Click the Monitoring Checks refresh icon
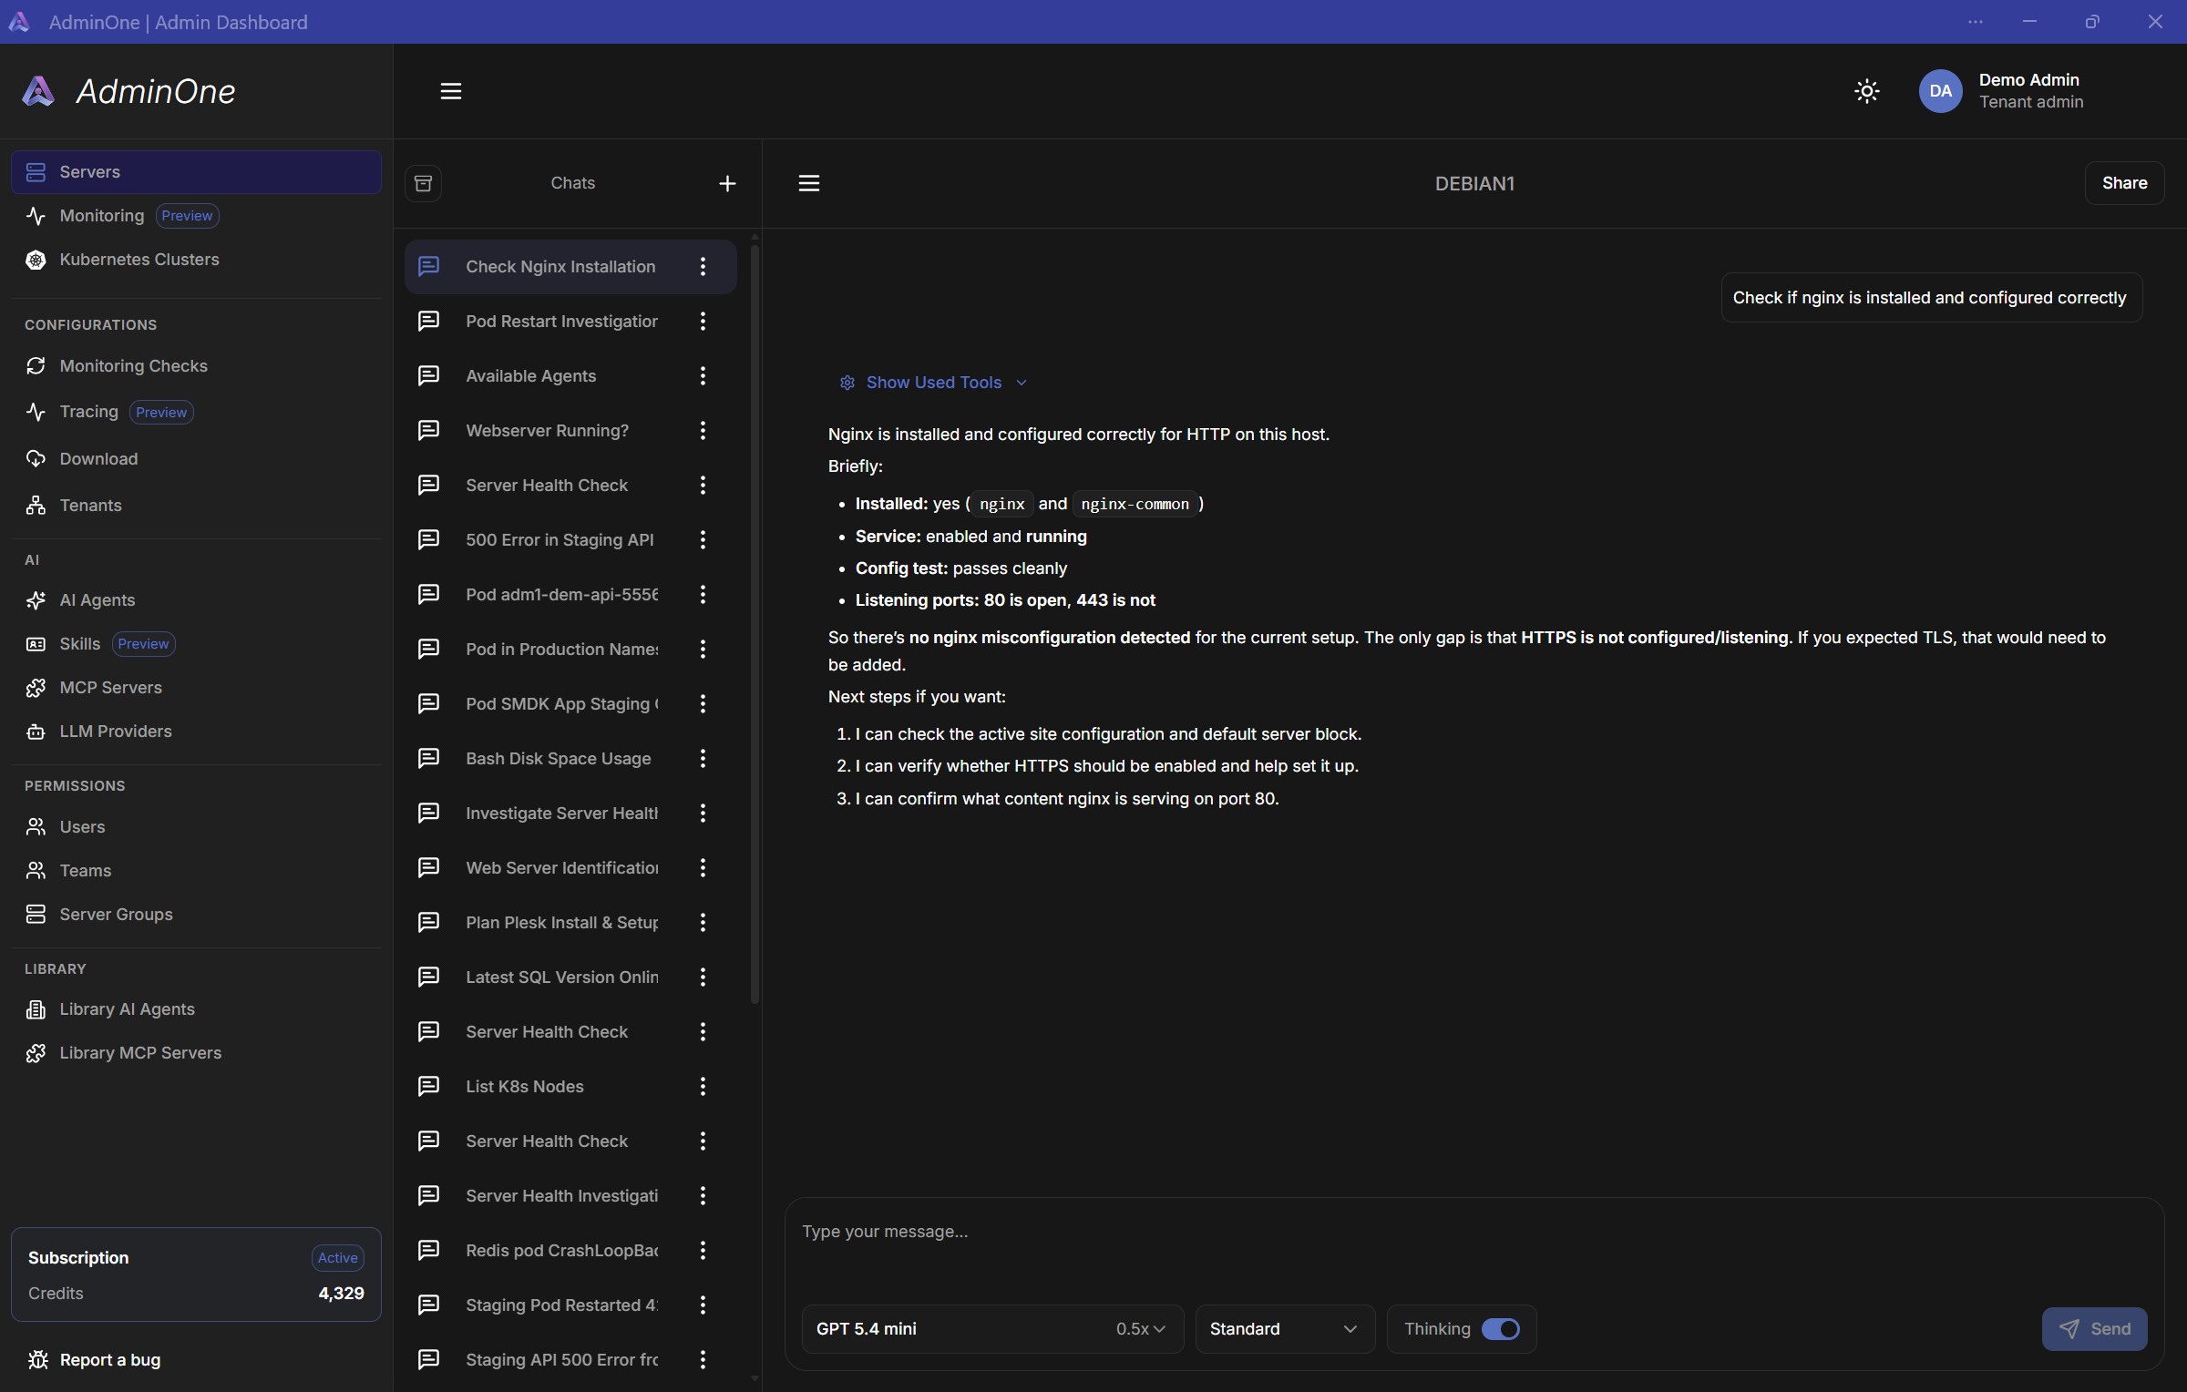Viewport: 2187px width, 1392px height. (x=36, y=366)
